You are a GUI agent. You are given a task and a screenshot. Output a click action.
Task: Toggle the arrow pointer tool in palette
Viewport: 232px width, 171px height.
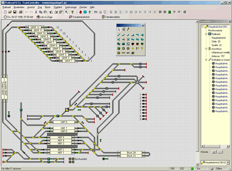point(119,29)
